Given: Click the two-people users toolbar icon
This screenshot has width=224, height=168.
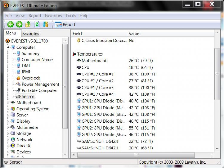Looking at the screenshot, I should tap(46, 24).
